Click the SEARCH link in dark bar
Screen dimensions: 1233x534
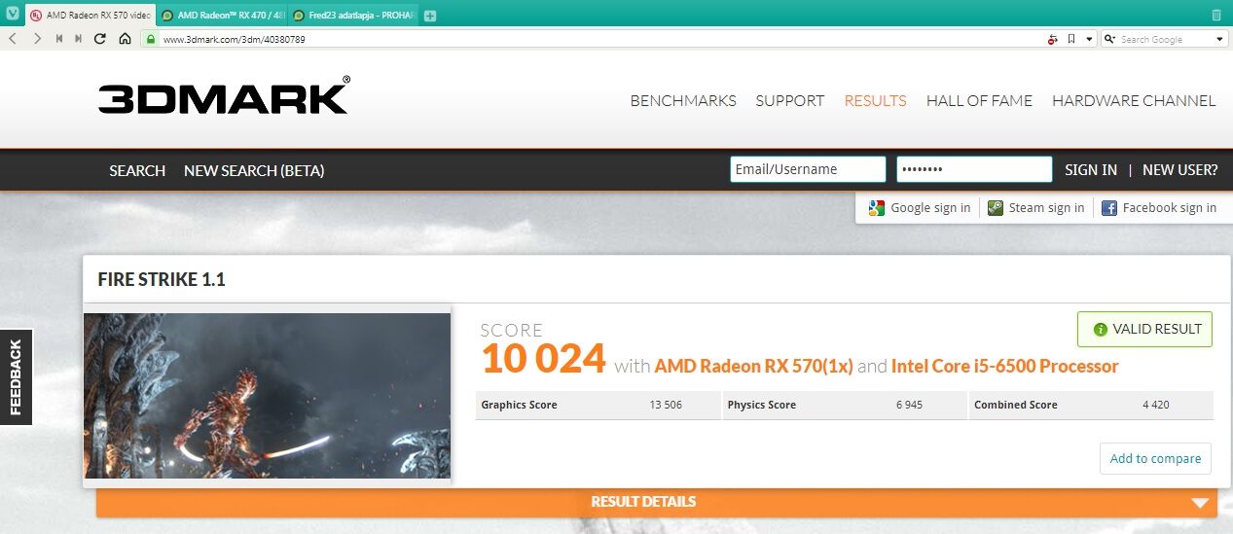[137, 170]
